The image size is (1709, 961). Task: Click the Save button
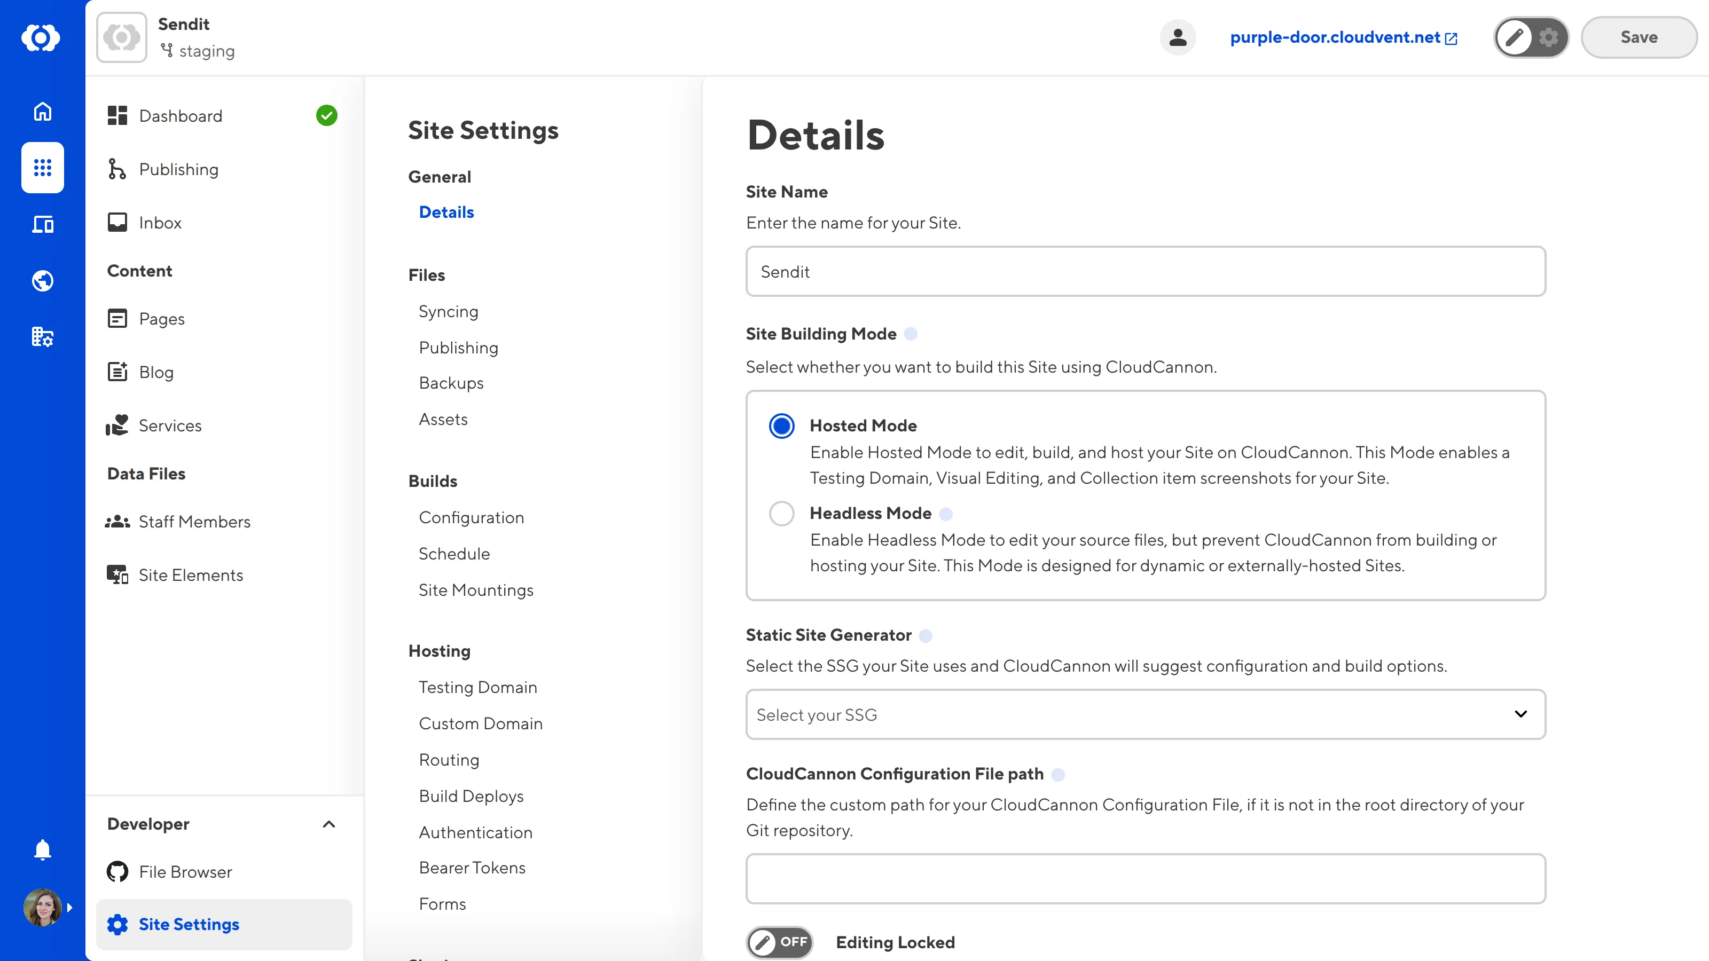[1638, 37]
